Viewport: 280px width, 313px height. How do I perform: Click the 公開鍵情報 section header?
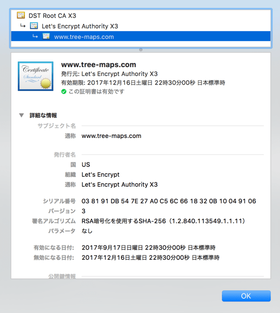(x=62, y=276)
